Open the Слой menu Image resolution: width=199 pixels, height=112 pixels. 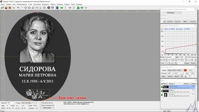[30, 4]
